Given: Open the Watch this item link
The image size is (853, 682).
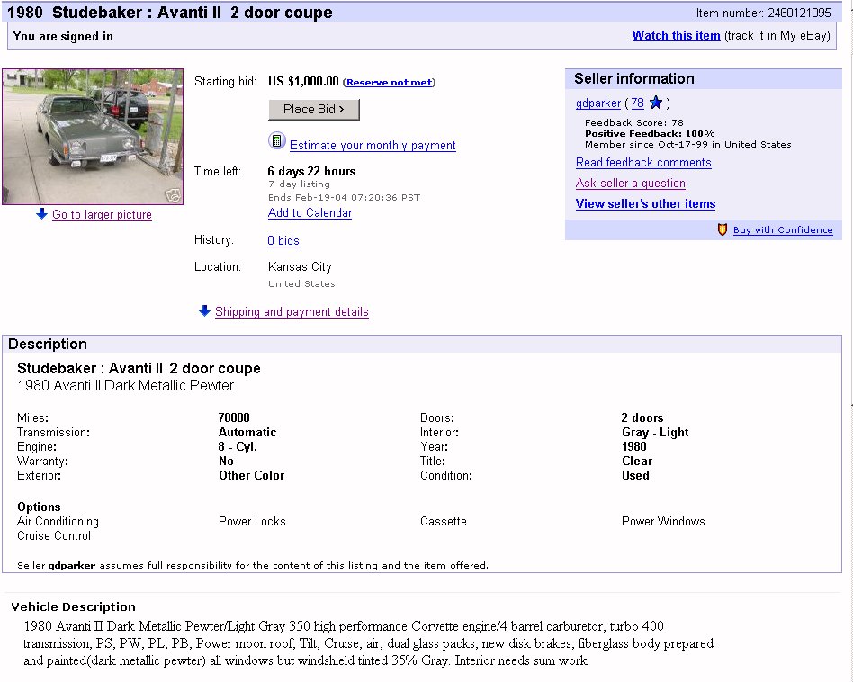Looking at the screenshot, I should pyautogui.click(x=676, y=36).
